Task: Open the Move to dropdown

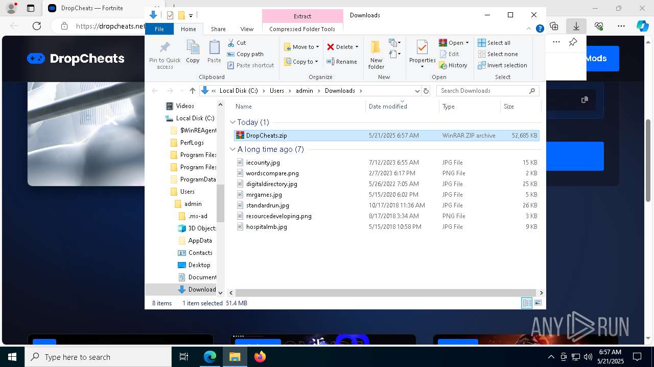Action: pyautogui.click(x=301, y=47)
